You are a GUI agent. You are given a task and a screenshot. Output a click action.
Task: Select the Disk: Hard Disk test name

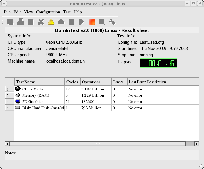[x=43, y=108]
